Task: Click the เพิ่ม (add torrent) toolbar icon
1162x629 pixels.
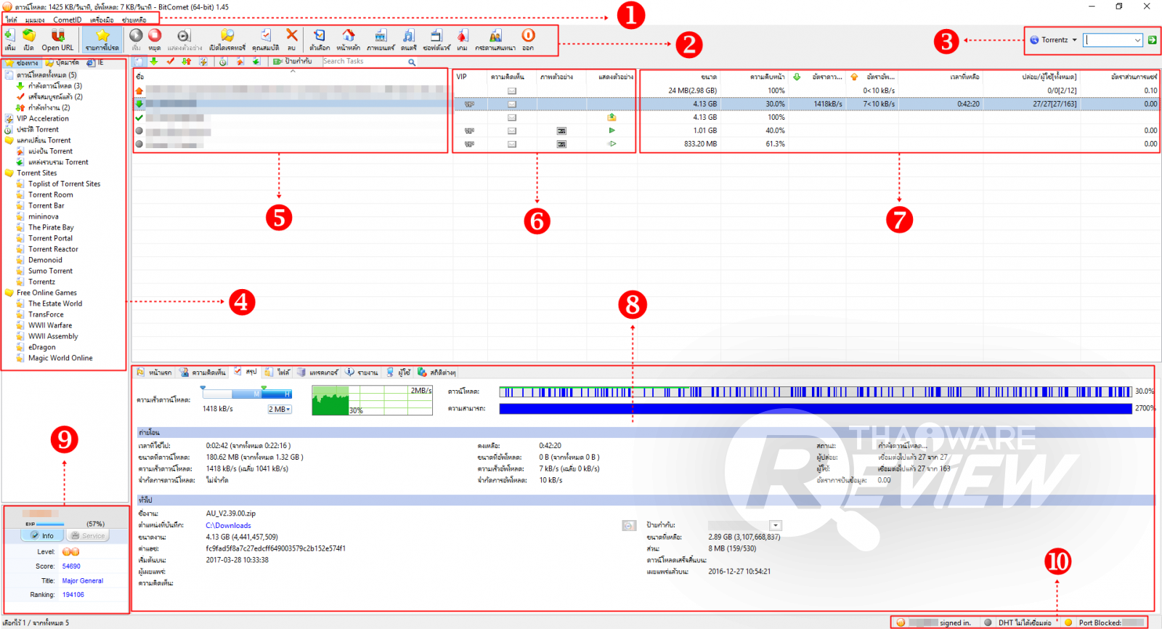Action: tap(10, 39)
